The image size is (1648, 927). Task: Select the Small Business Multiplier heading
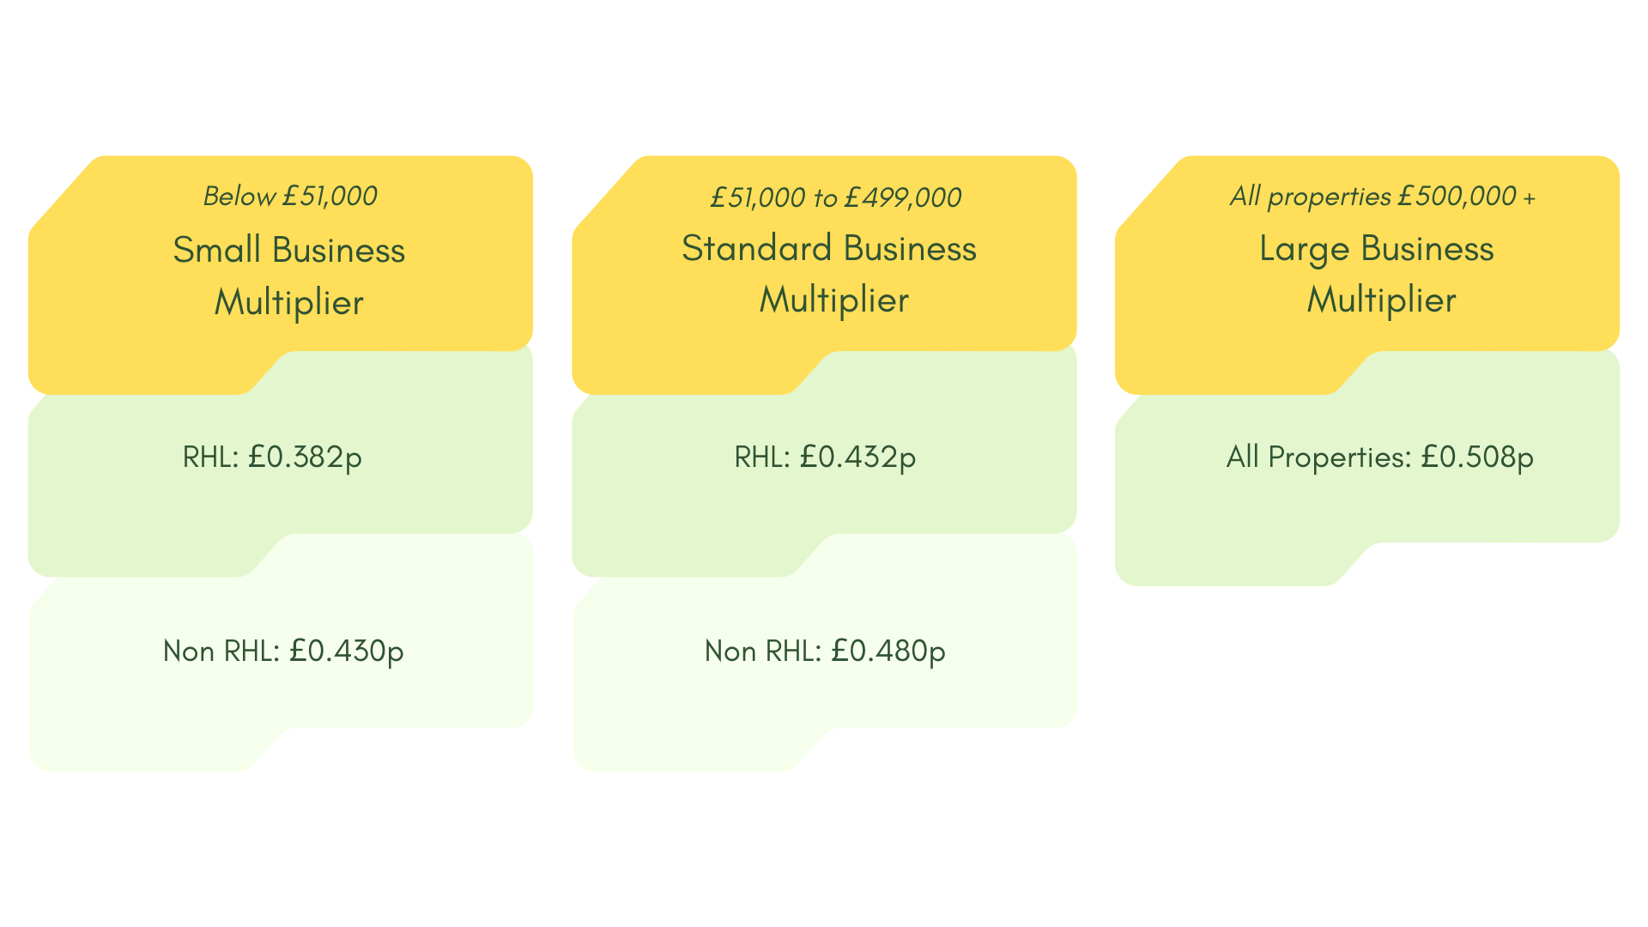(289, 276)
